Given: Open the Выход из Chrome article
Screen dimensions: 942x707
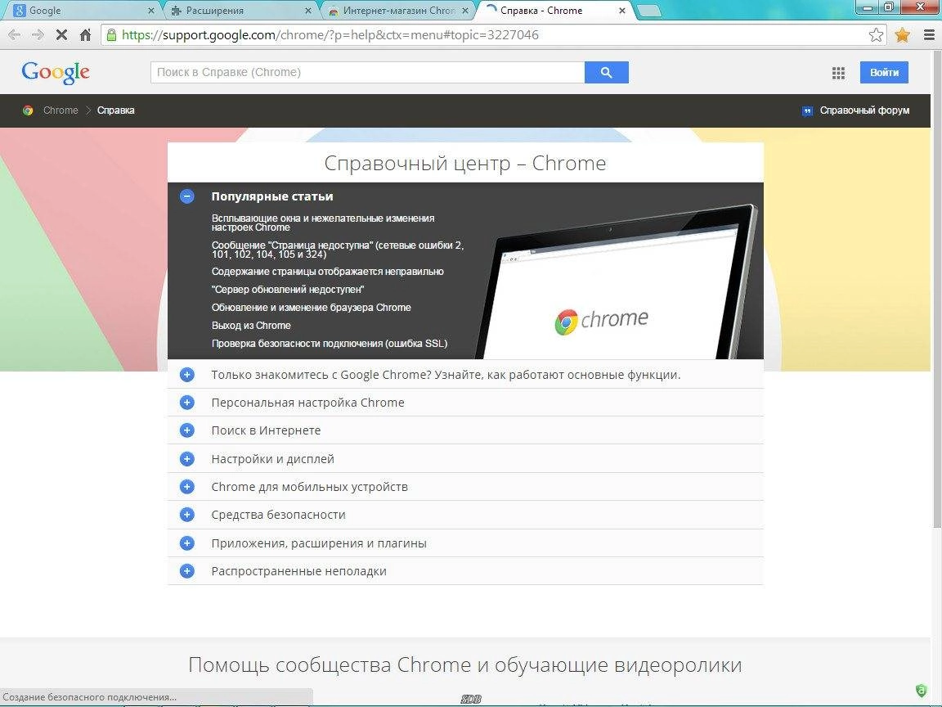Looking at the screenshot, I should [251, 325].
